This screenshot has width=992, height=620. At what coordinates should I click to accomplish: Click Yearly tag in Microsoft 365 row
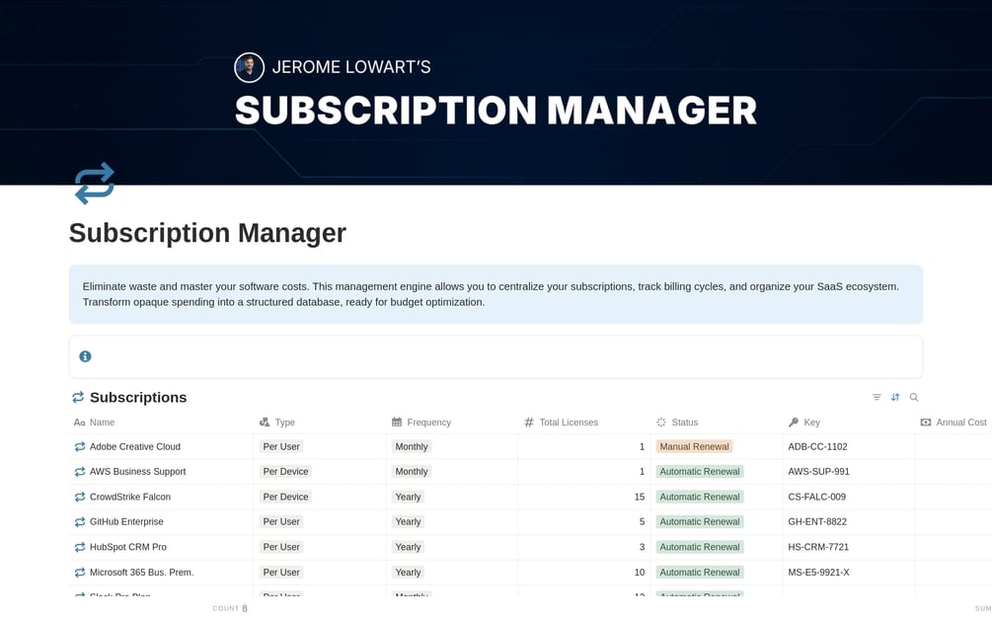click(408, 573)
